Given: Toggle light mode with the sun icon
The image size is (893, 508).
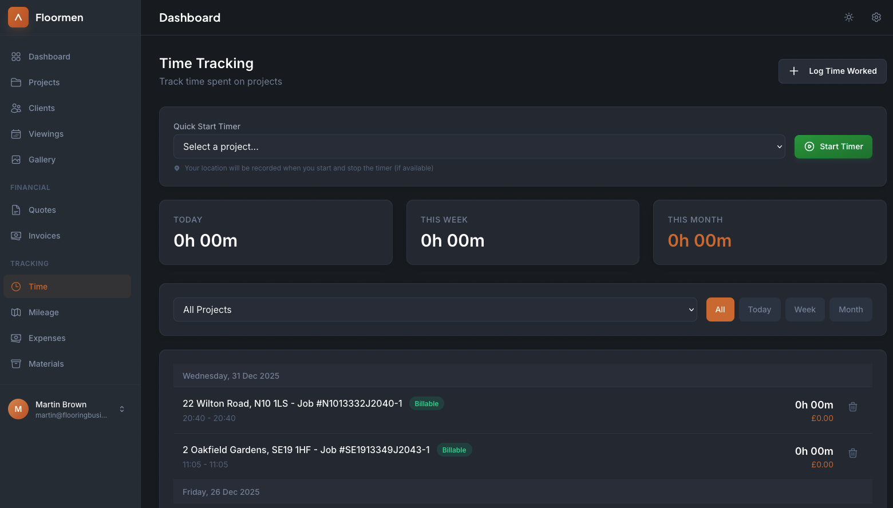Looking at the screenshot, I should click(x=849, y=17).
